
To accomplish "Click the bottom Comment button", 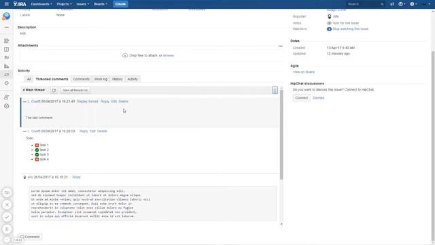I will 30,237.
